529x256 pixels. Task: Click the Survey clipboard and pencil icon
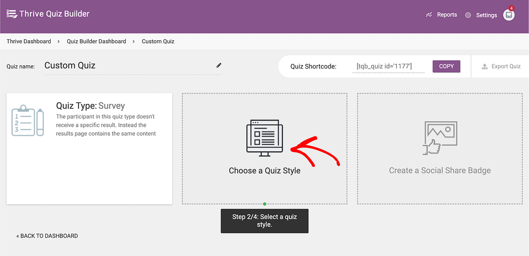point(28,121)
